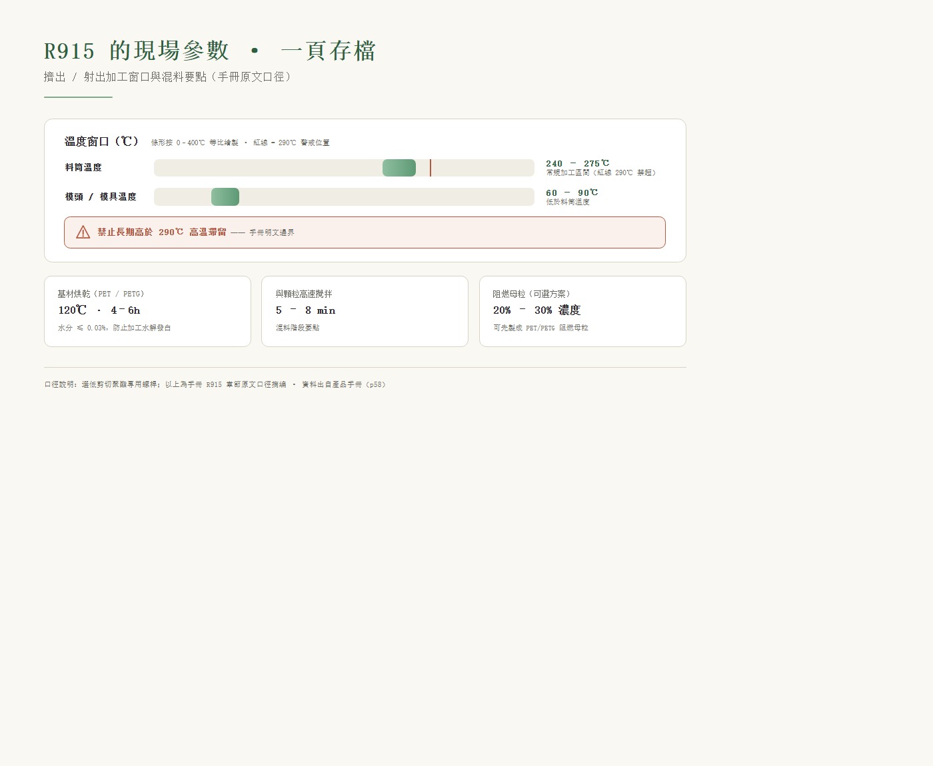This screenshot has height=766, width=933.
Task: Click subtitle '擠出 / 射出加工窗口與混料要點'
Action: click(125, 77)
